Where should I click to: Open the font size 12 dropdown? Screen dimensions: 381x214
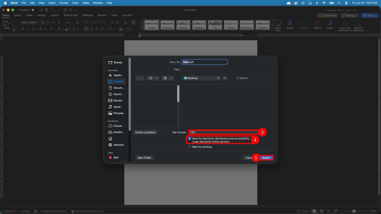click(x=45, y=23)
